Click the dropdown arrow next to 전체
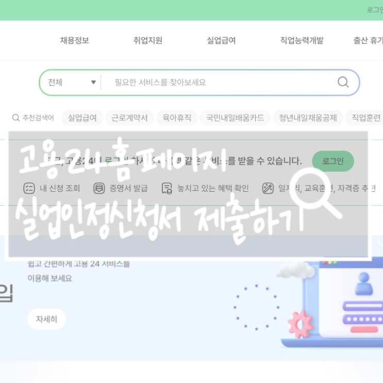This screenshot has width=383, height=383. 93,82
